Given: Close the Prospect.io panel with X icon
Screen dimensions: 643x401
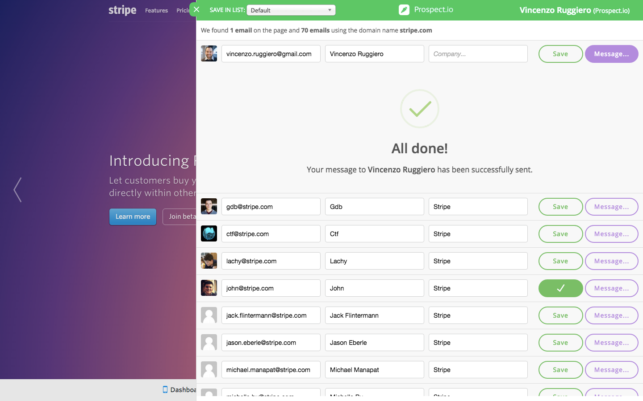Looking at the screenshot, I should 196,9.
